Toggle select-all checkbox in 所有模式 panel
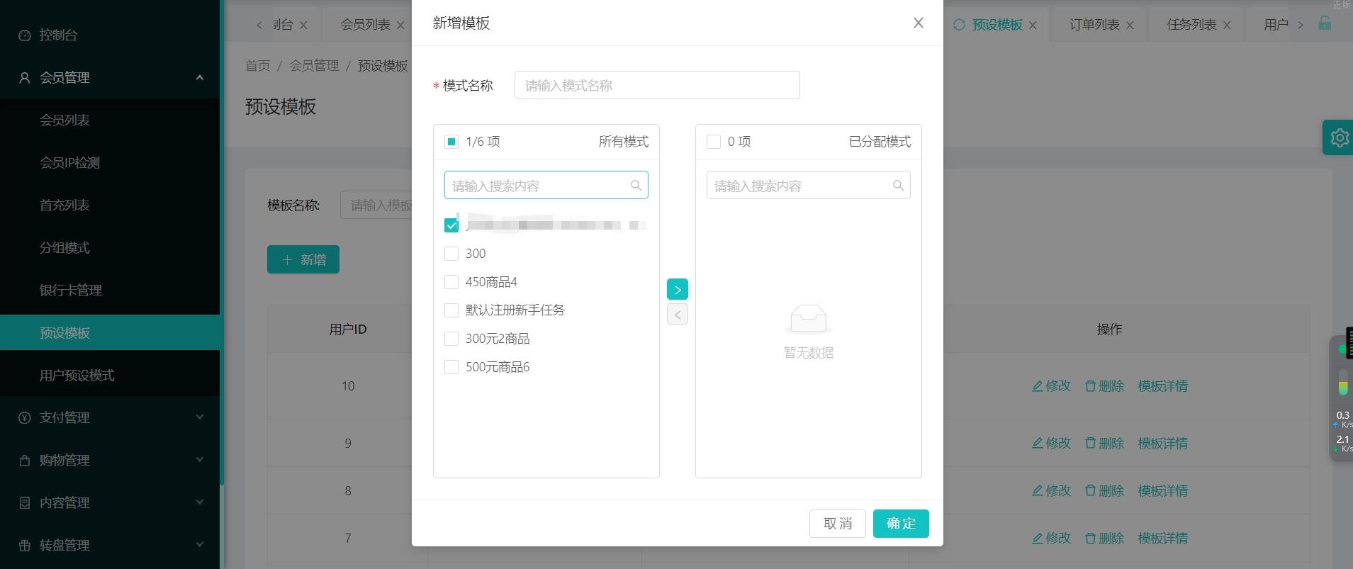Image resolution: width=1353 pixels, height=569 pixels. click(451, 142)
